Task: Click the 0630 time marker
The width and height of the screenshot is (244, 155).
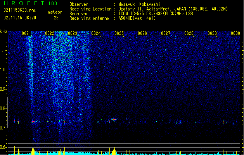Action: tap(235, 33)
